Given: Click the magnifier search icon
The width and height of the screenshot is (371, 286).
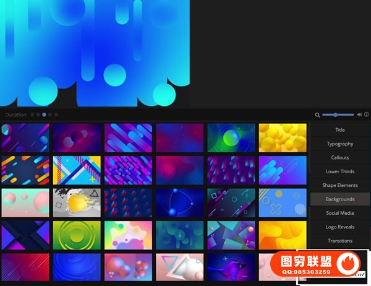Looking at the screenshot, I should click(317, 115).
